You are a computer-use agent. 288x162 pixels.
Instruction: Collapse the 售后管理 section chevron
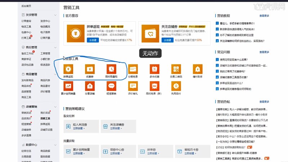[55, 48]
